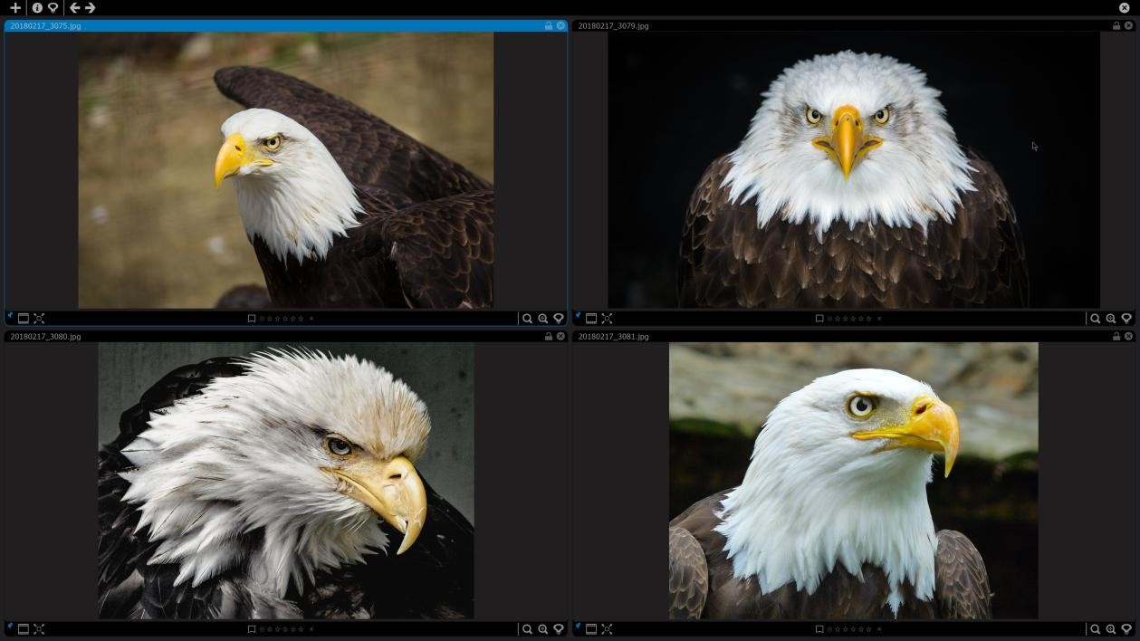Image resolution: width=1140 pixels, height=641 pixels.
Task: Toggle the balloon icon in top toolbar
Action: click(53, 7)
